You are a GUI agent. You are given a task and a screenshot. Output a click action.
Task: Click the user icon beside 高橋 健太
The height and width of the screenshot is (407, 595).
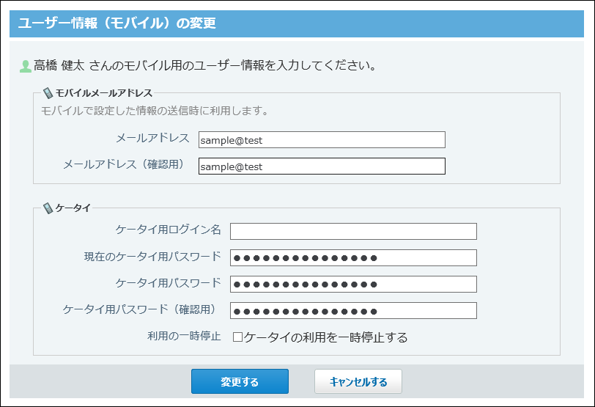[25, 66]
